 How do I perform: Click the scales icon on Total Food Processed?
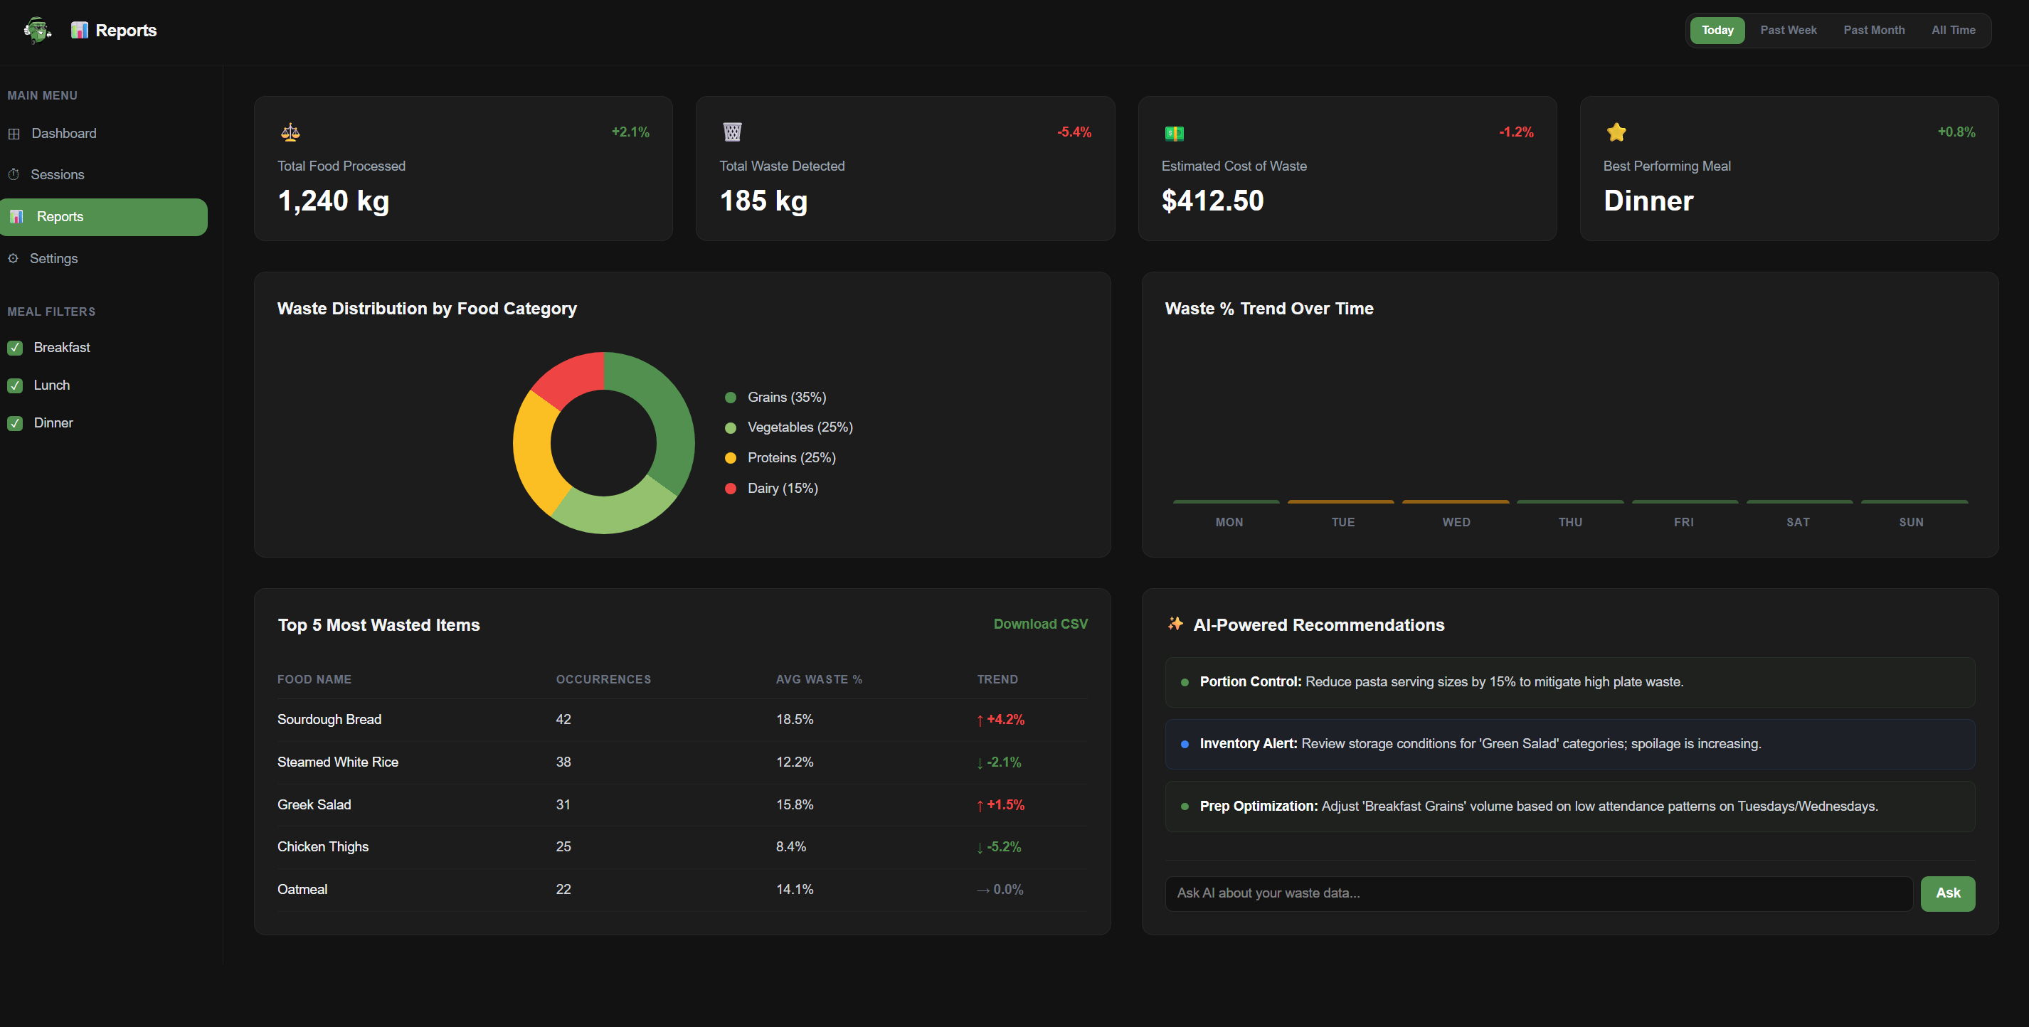(290, 132)
